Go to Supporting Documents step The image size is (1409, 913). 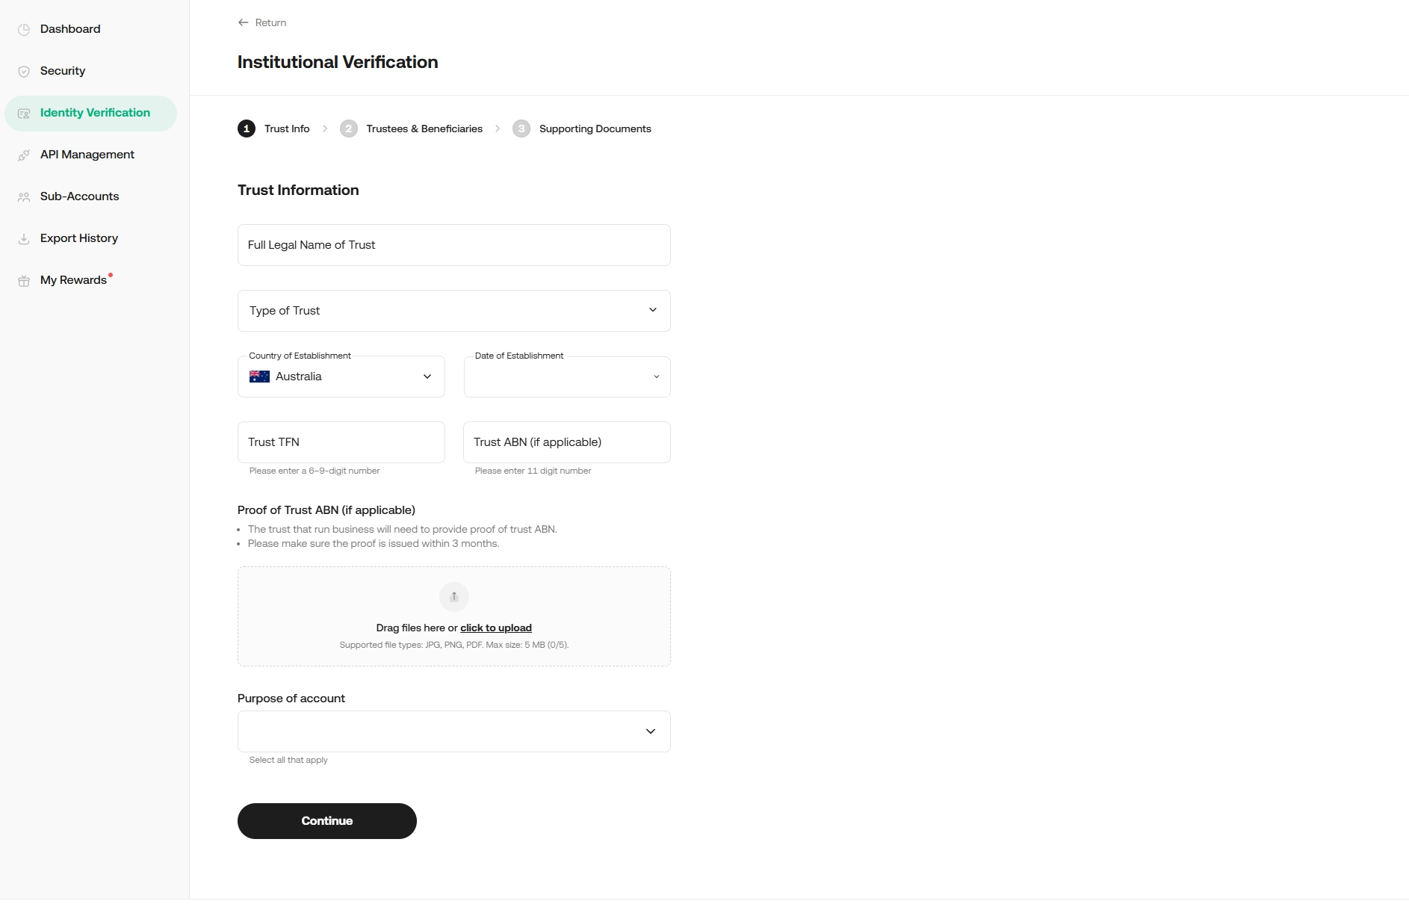pyautogui.click(x=595, y=129)
